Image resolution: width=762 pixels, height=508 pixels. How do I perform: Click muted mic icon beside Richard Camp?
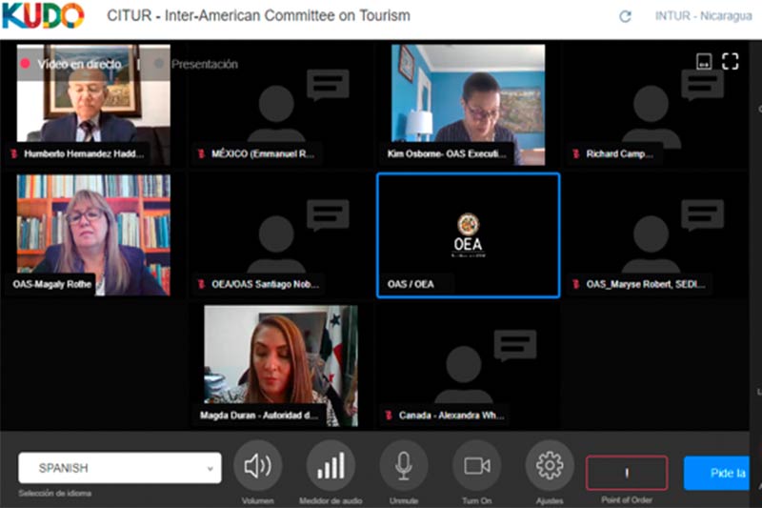(x=576, y=154)
